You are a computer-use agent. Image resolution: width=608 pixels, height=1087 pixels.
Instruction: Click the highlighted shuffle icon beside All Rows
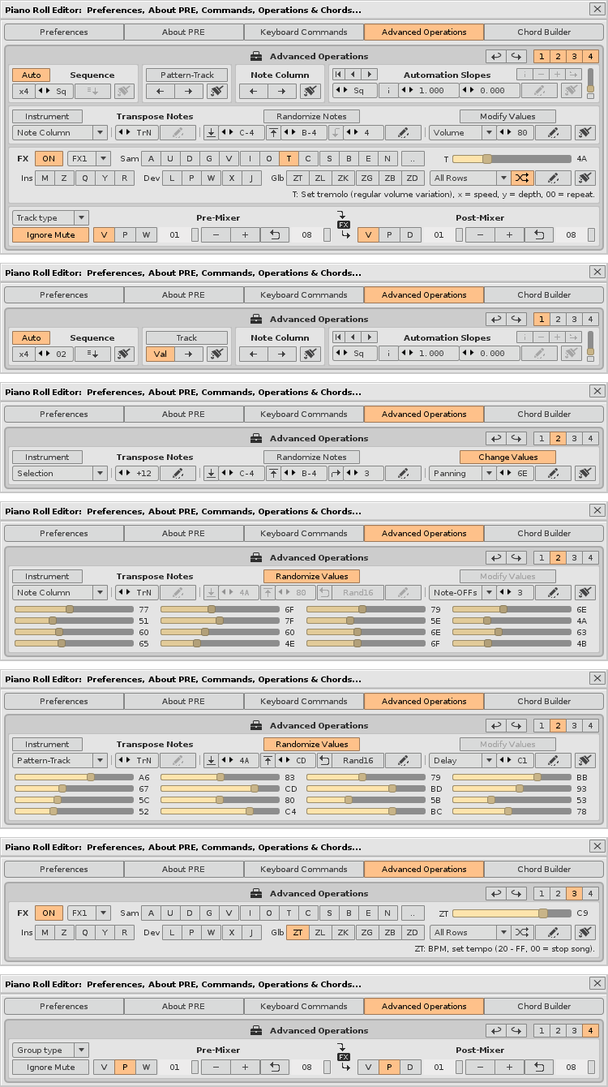tap(522, 178)
